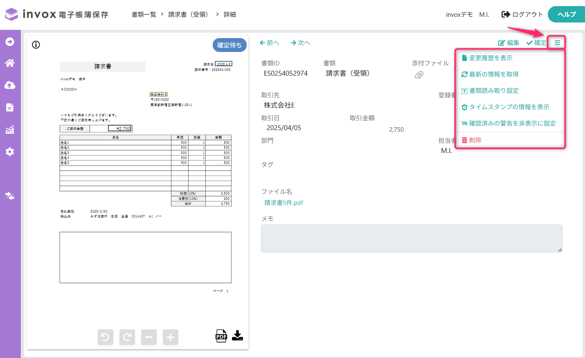Click the 添付ファイル label

tap(430, 63)
